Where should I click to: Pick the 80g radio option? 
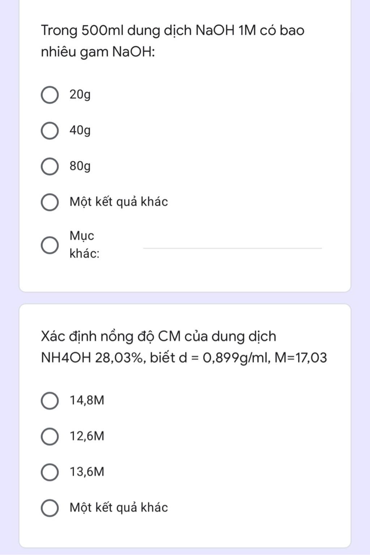tap(50, 166)
